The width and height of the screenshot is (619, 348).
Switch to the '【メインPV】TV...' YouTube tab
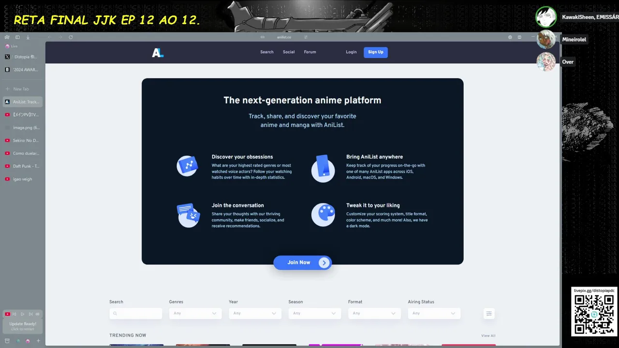pyautogui.click(x=22, y=115)
